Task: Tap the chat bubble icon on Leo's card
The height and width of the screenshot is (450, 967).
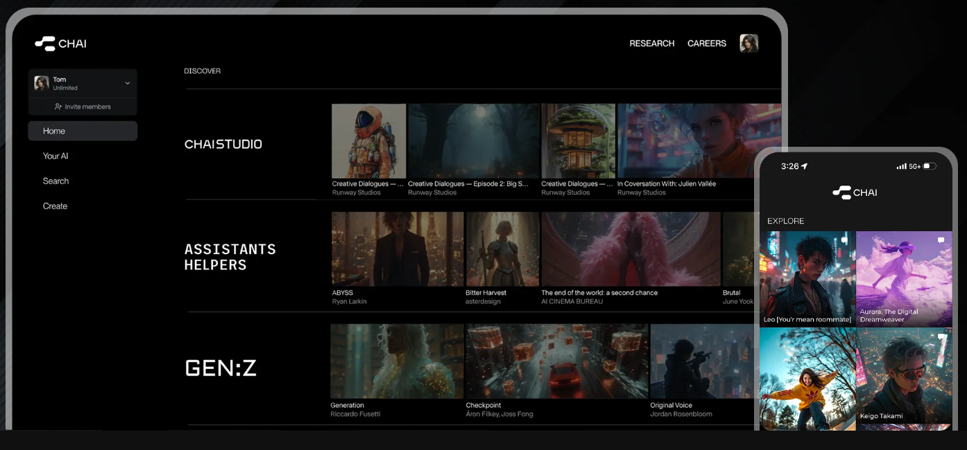Action: click(844, 240)
